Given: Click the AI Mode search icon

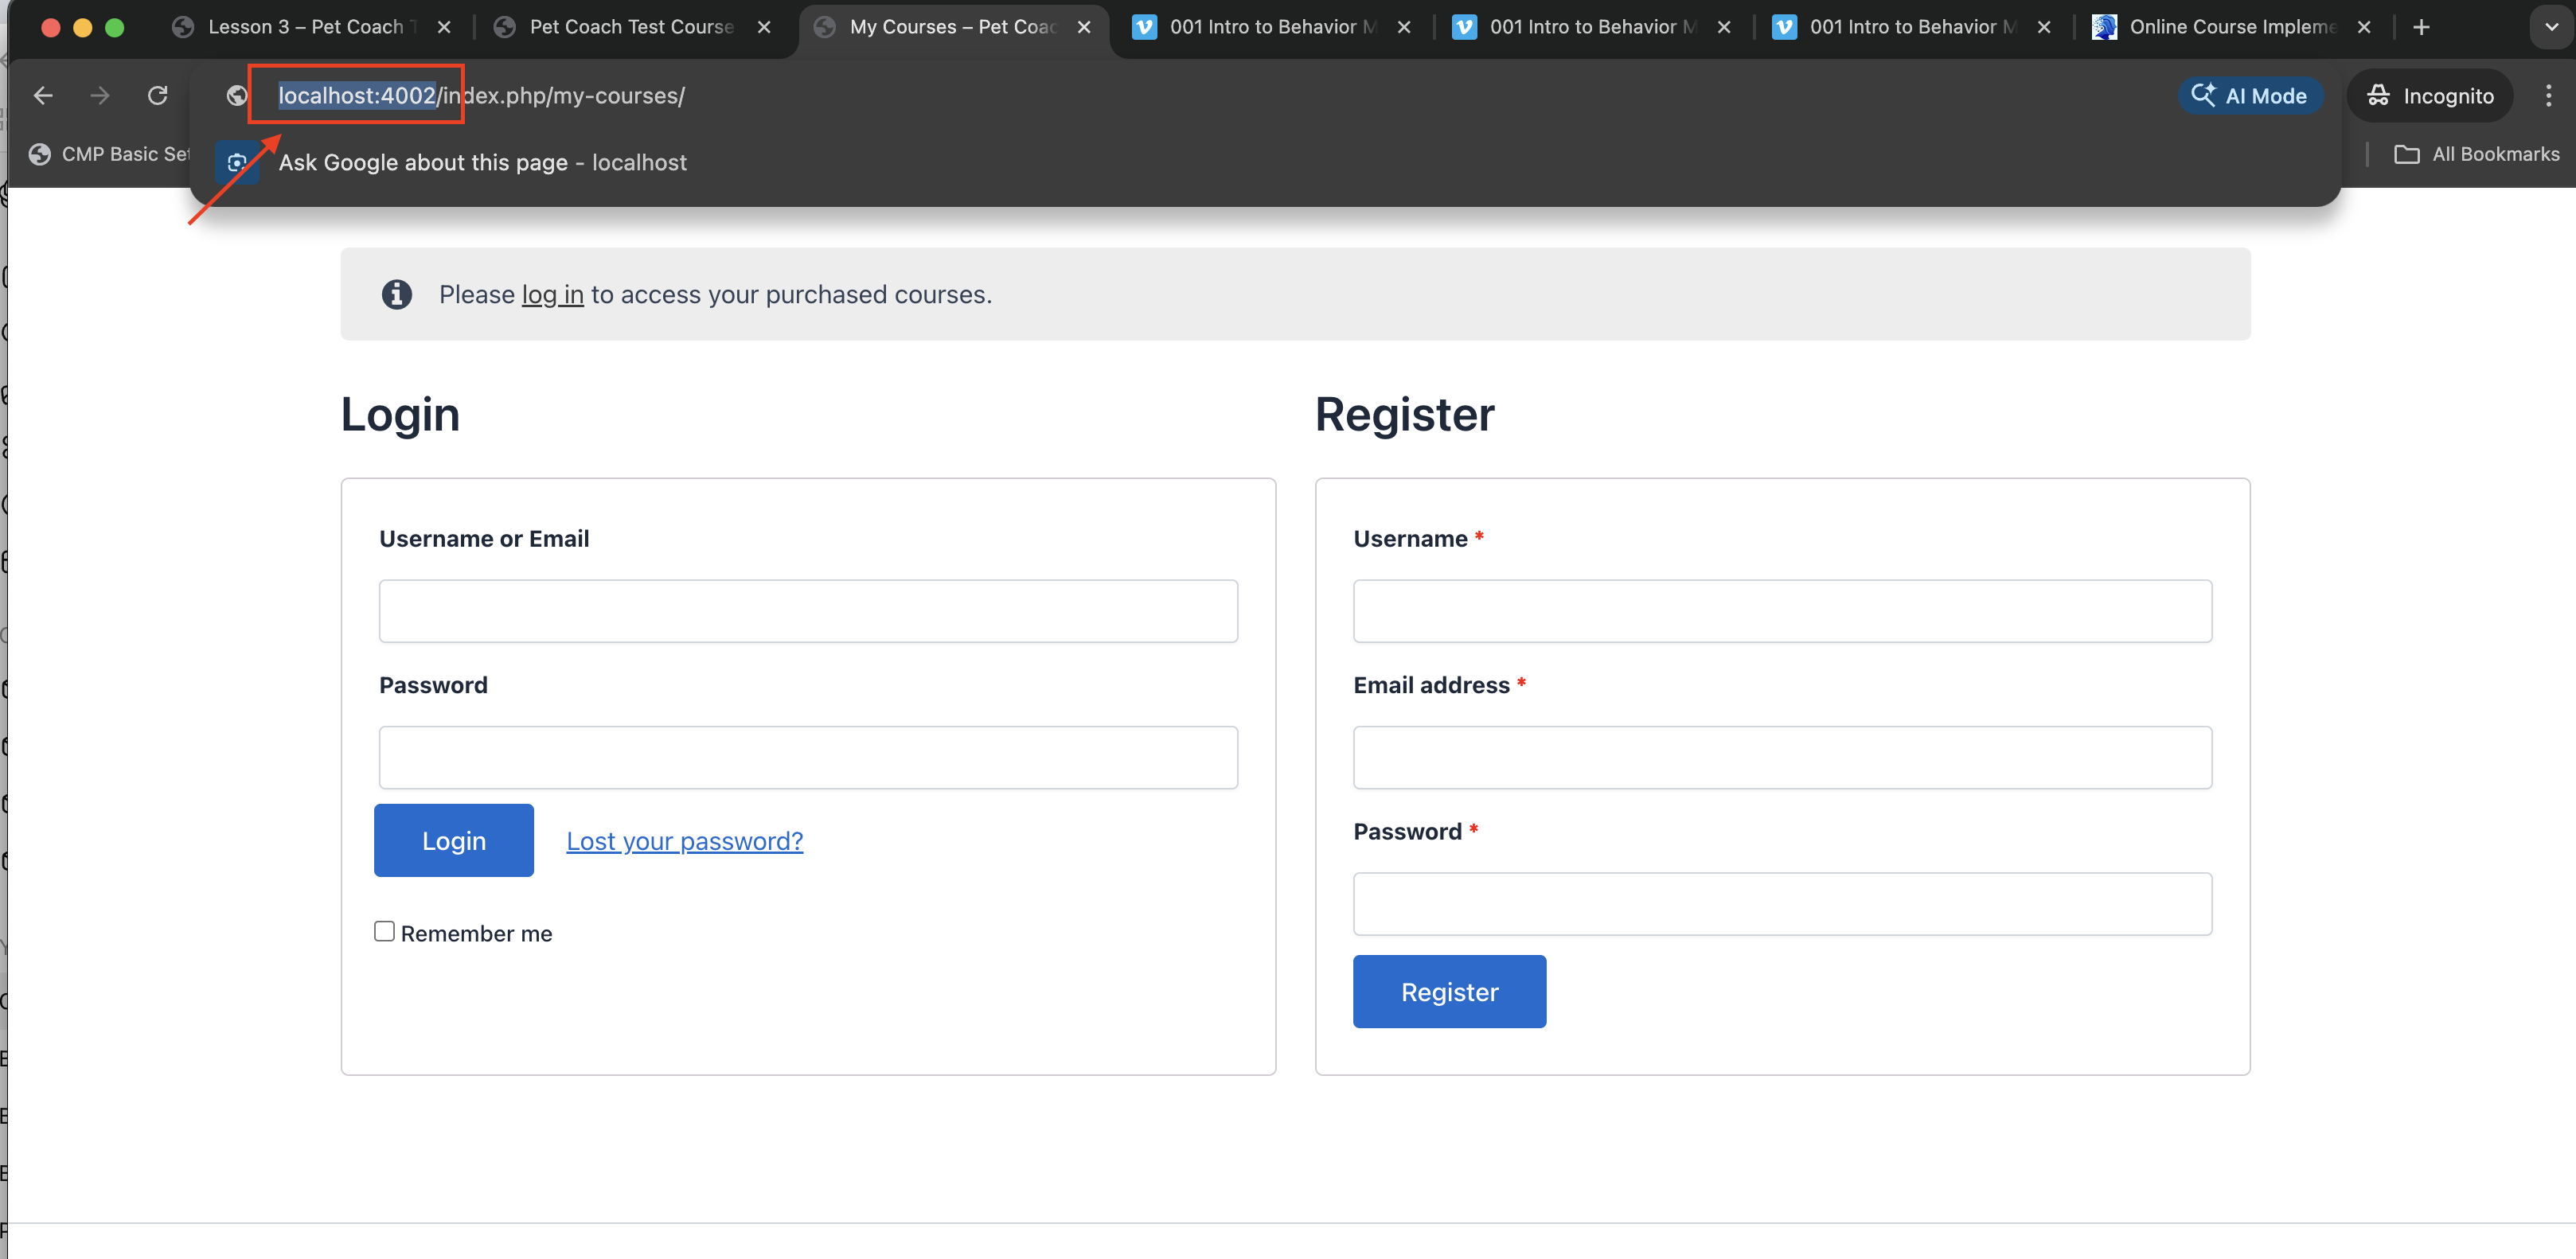Looking at the screenshot, I should [x=2204, y=95].
